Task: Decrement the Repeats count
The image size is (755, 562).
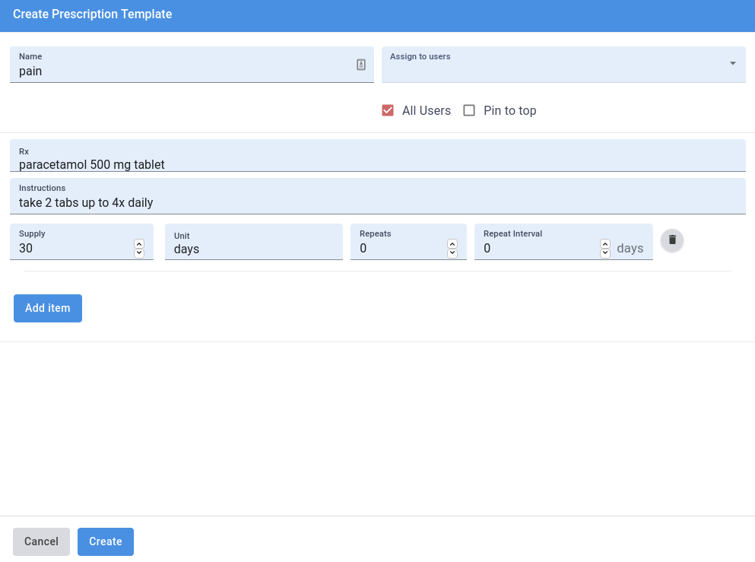Action: (x=452, y=253)
